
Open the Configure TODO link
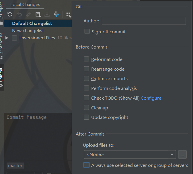click(x=151, y=98)
